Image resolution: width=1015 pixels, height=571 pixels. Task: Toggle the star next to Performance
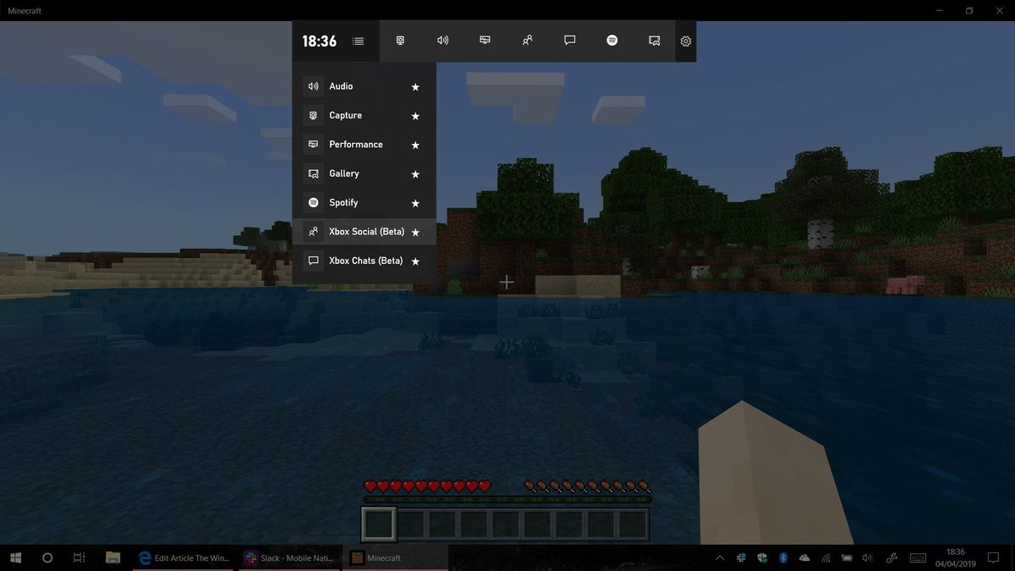click(415, 145)
